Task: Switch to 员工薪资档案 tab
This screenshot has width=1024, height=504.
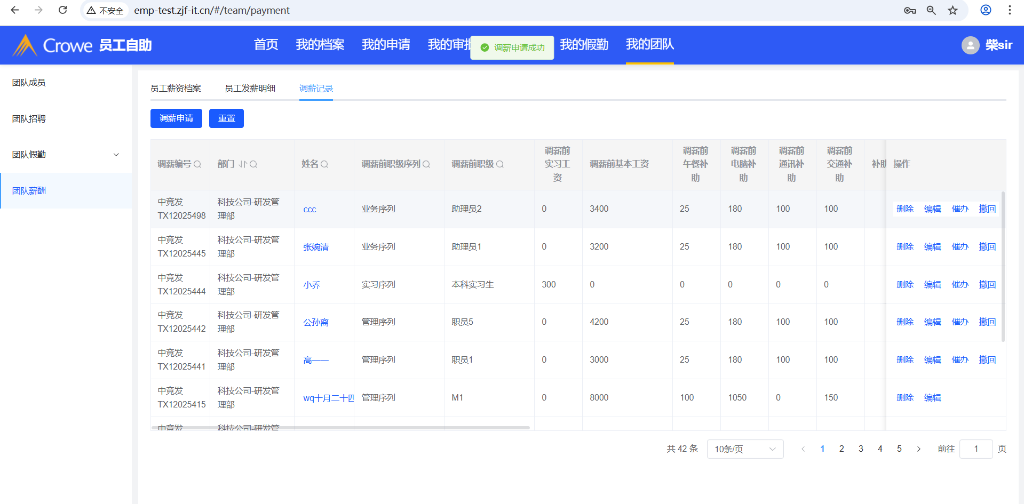Action: (176, 89)
